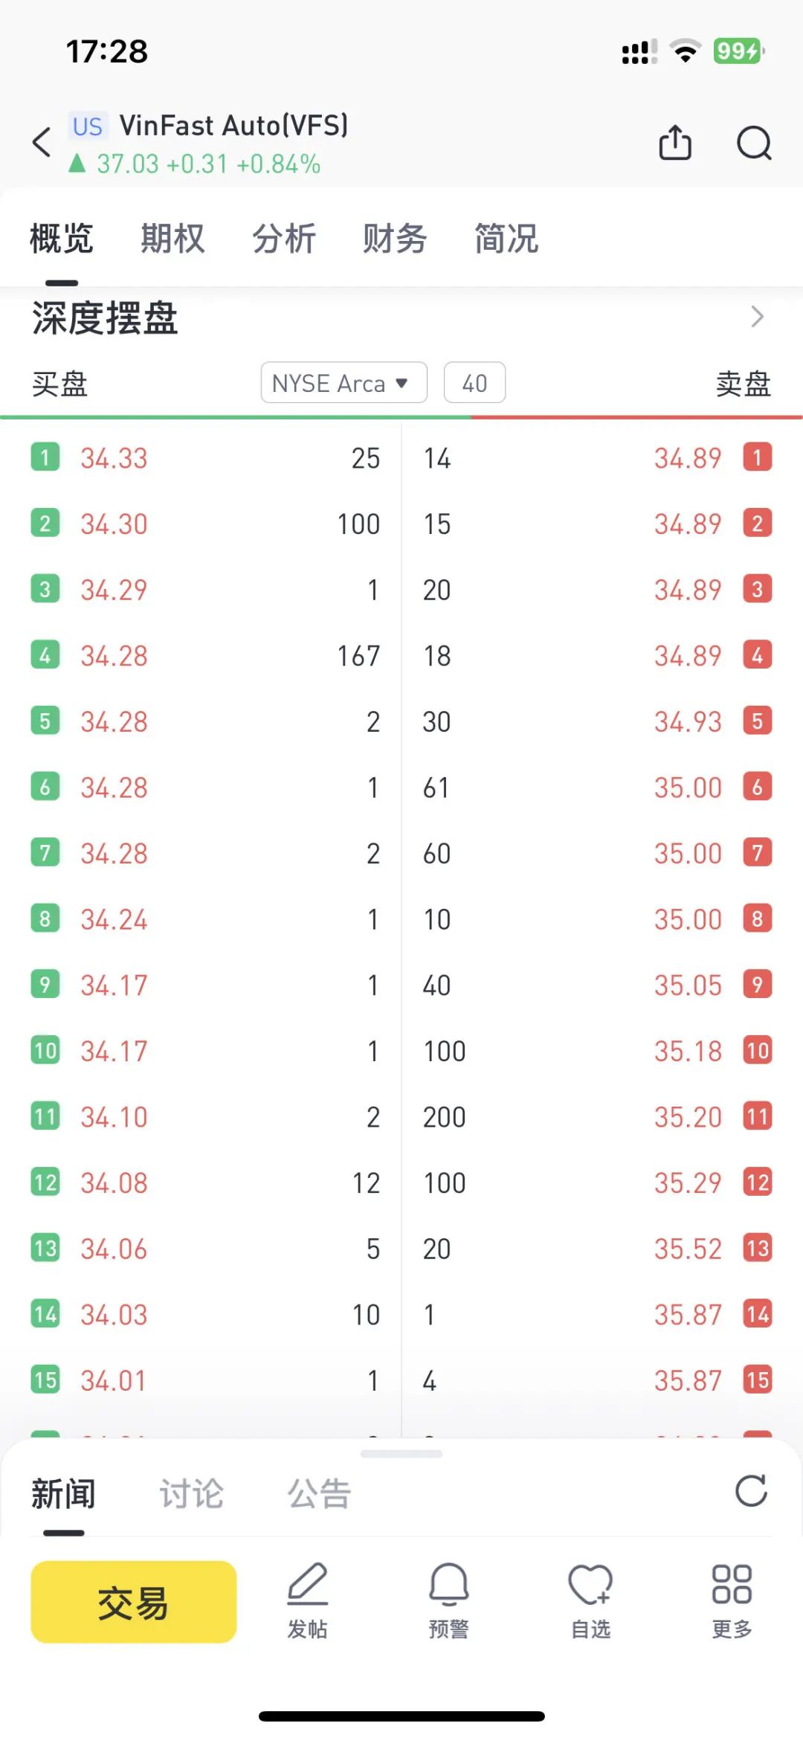
Task: Tap the share icon
Action: [675, 142]
